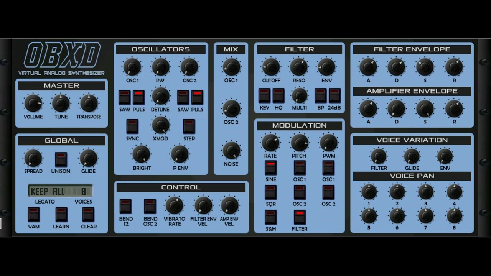Viewport: 491px width, 276px height.
Task: Click the XMOD knob
Action: pyautogui.click(x=160, y=125)
